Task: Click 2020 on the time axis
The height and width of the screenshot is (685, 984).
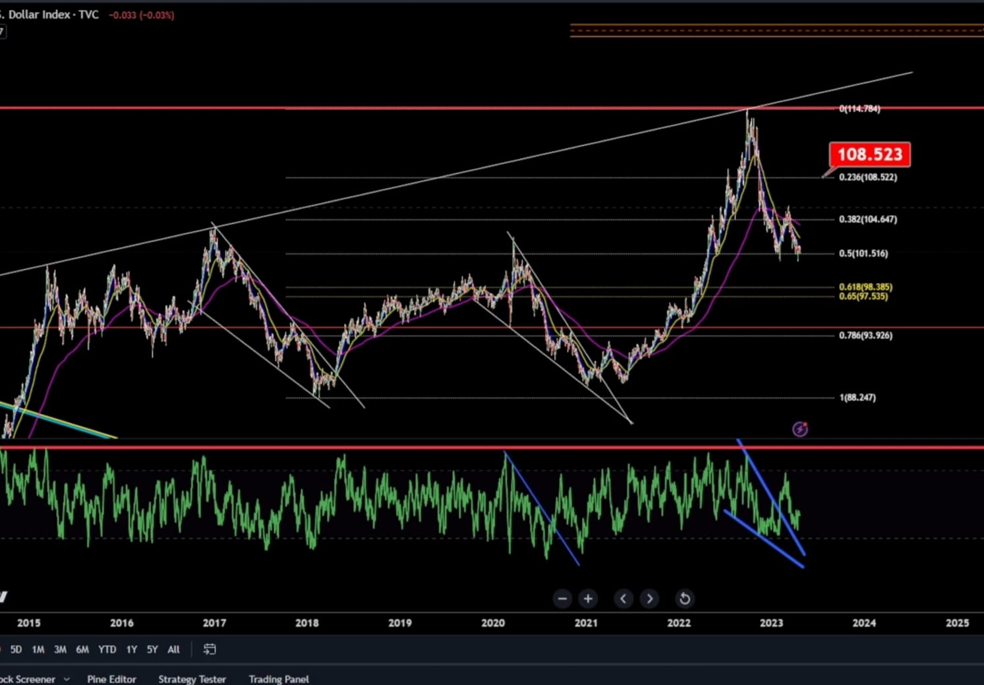Action: 493,623
